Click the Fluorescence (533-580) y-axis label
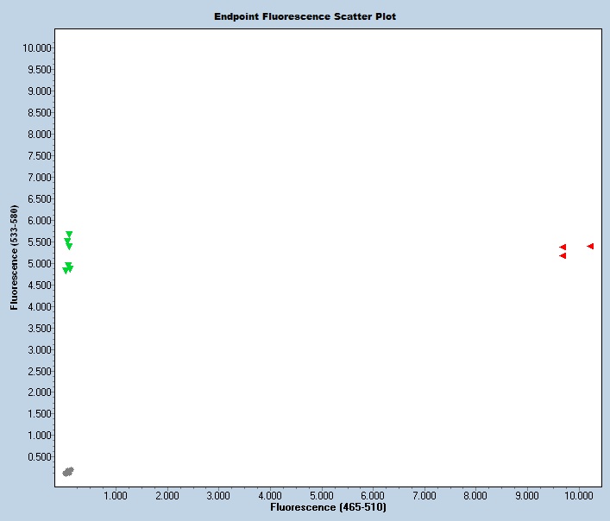This screenshot has width=610, height=521. click(14, 258)
